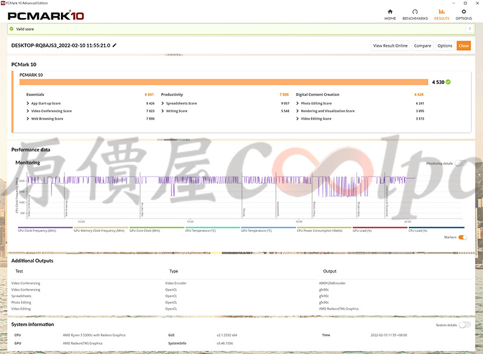
Task: Expand the Spreadsheets Score row
Action: pyautogui.click(x=162, y=103)
